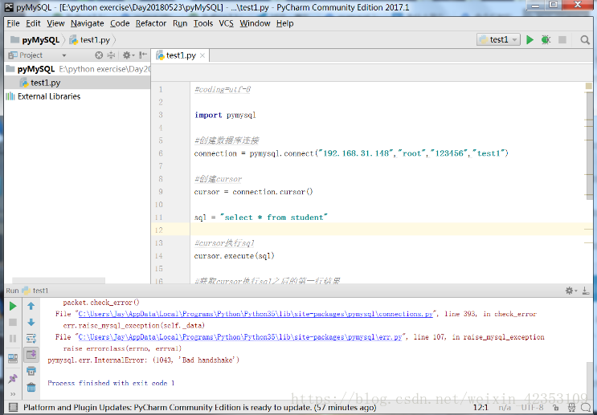Click the 12:1 cursor position indicator
Image resolution: width=597 pixels, height=415 pixels.
pos(480,408)
